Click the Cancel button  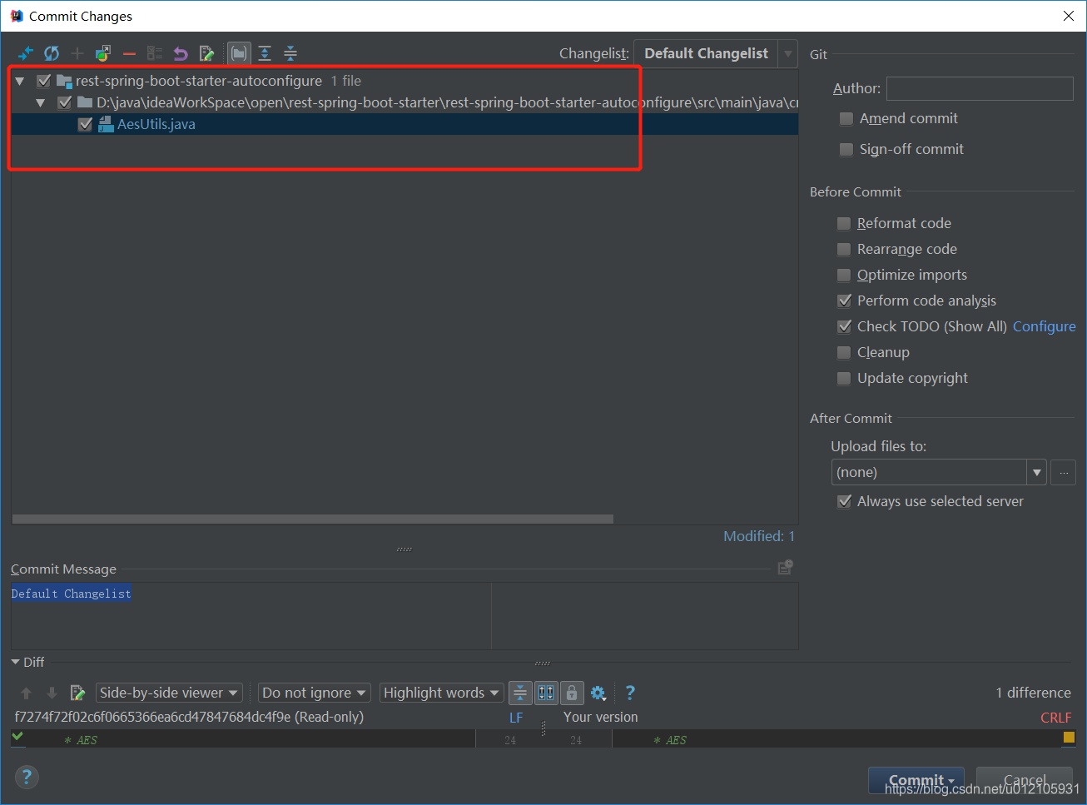[x=1024, y=780]
